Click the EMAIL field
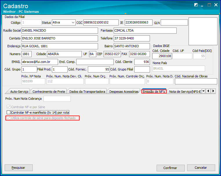This screenshot has width=221, height=176. click(x=40, y=62)
